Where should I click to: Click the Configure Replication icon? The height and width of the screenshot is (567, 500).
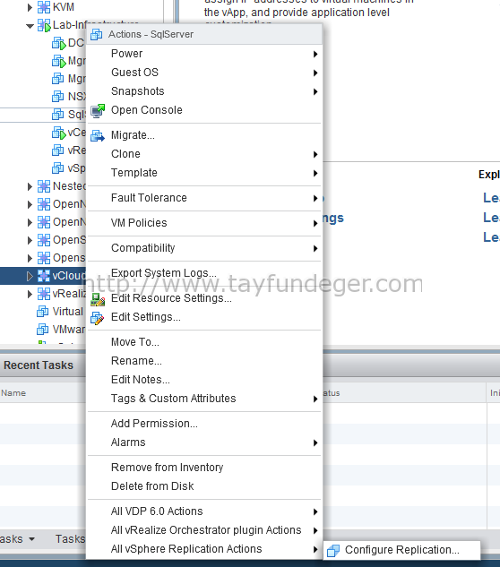[x=333, y=551]
